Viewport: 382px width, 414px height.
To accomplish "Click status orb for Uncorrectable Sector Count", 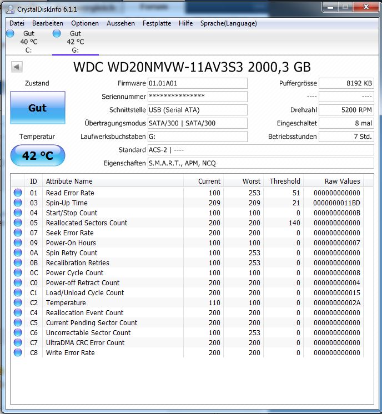I will pos(18,332).
